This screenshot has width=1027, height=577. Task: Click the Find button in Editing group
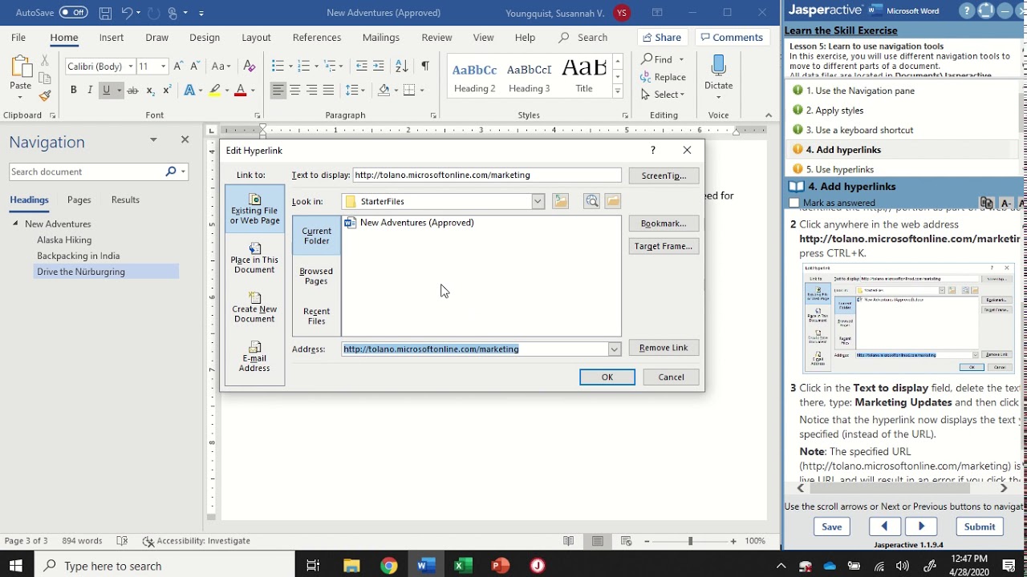click(658, 59)
